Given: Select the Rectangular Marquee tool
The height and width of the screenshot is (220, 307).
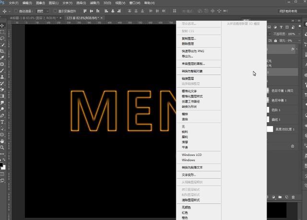Looking at the screenshot, I should (x=2, y=32).
